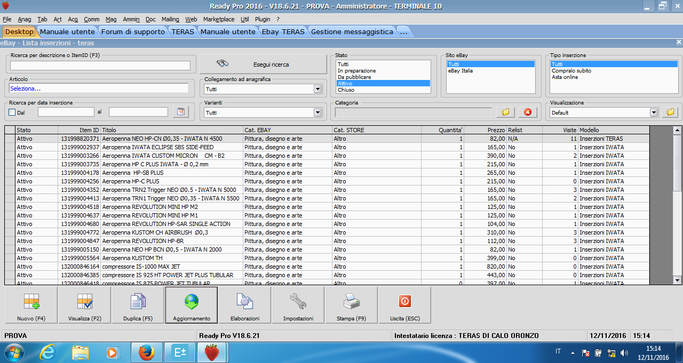Open the overflow tab labeled ...

tap(403, 31)
